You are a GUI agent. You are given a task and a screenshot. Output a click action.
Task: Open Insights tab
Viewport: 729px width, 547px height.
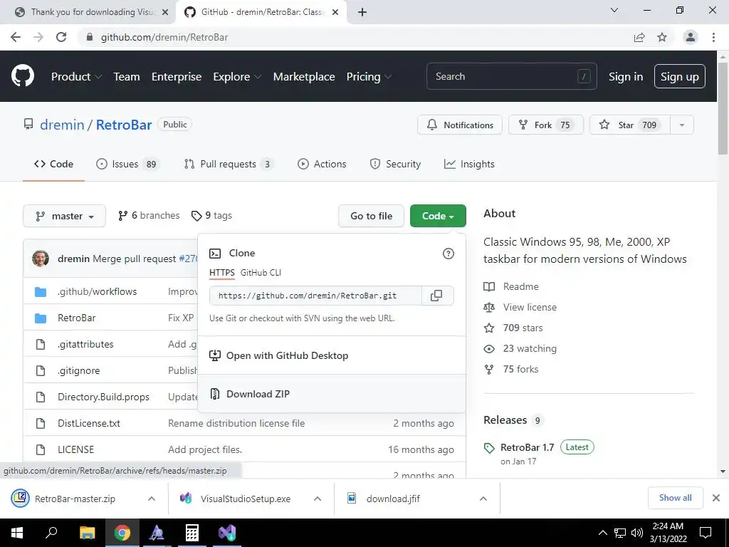pyautogui.click(x=470, y=165)
